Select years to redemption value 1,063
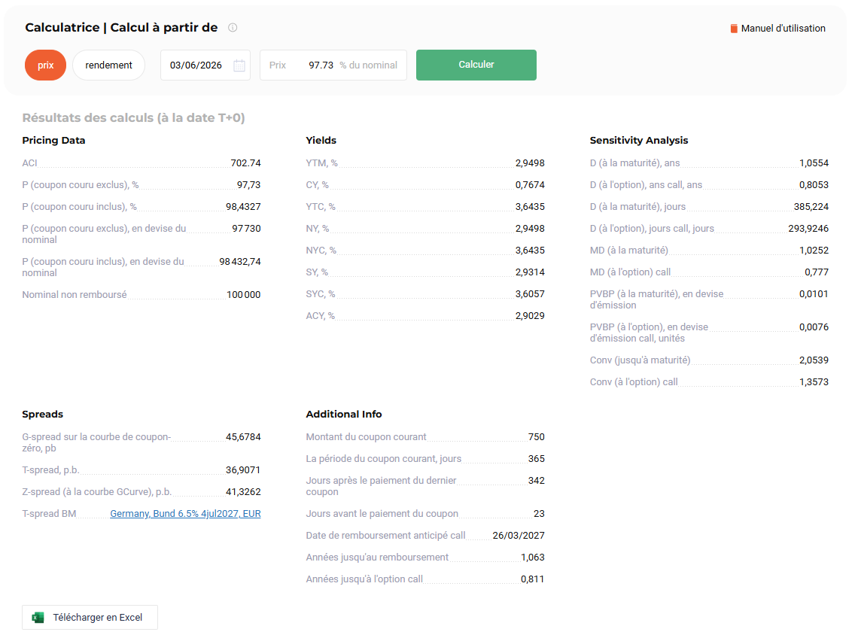The width and height of the screenshot is (855, 635). pyautogui.click(x=533, y=557)
